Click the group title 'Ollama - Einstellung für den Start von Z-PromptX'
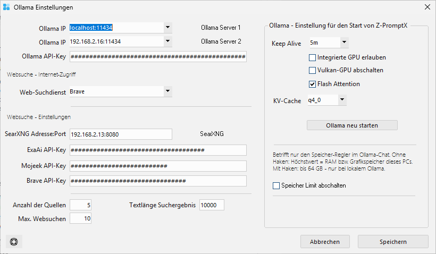This screenshot has height=254, width=436. (338, 26)
